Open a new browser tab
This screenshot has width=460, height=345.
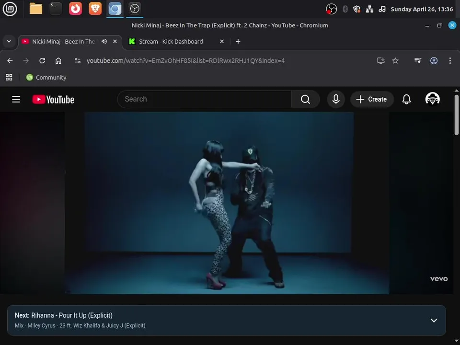238,41
